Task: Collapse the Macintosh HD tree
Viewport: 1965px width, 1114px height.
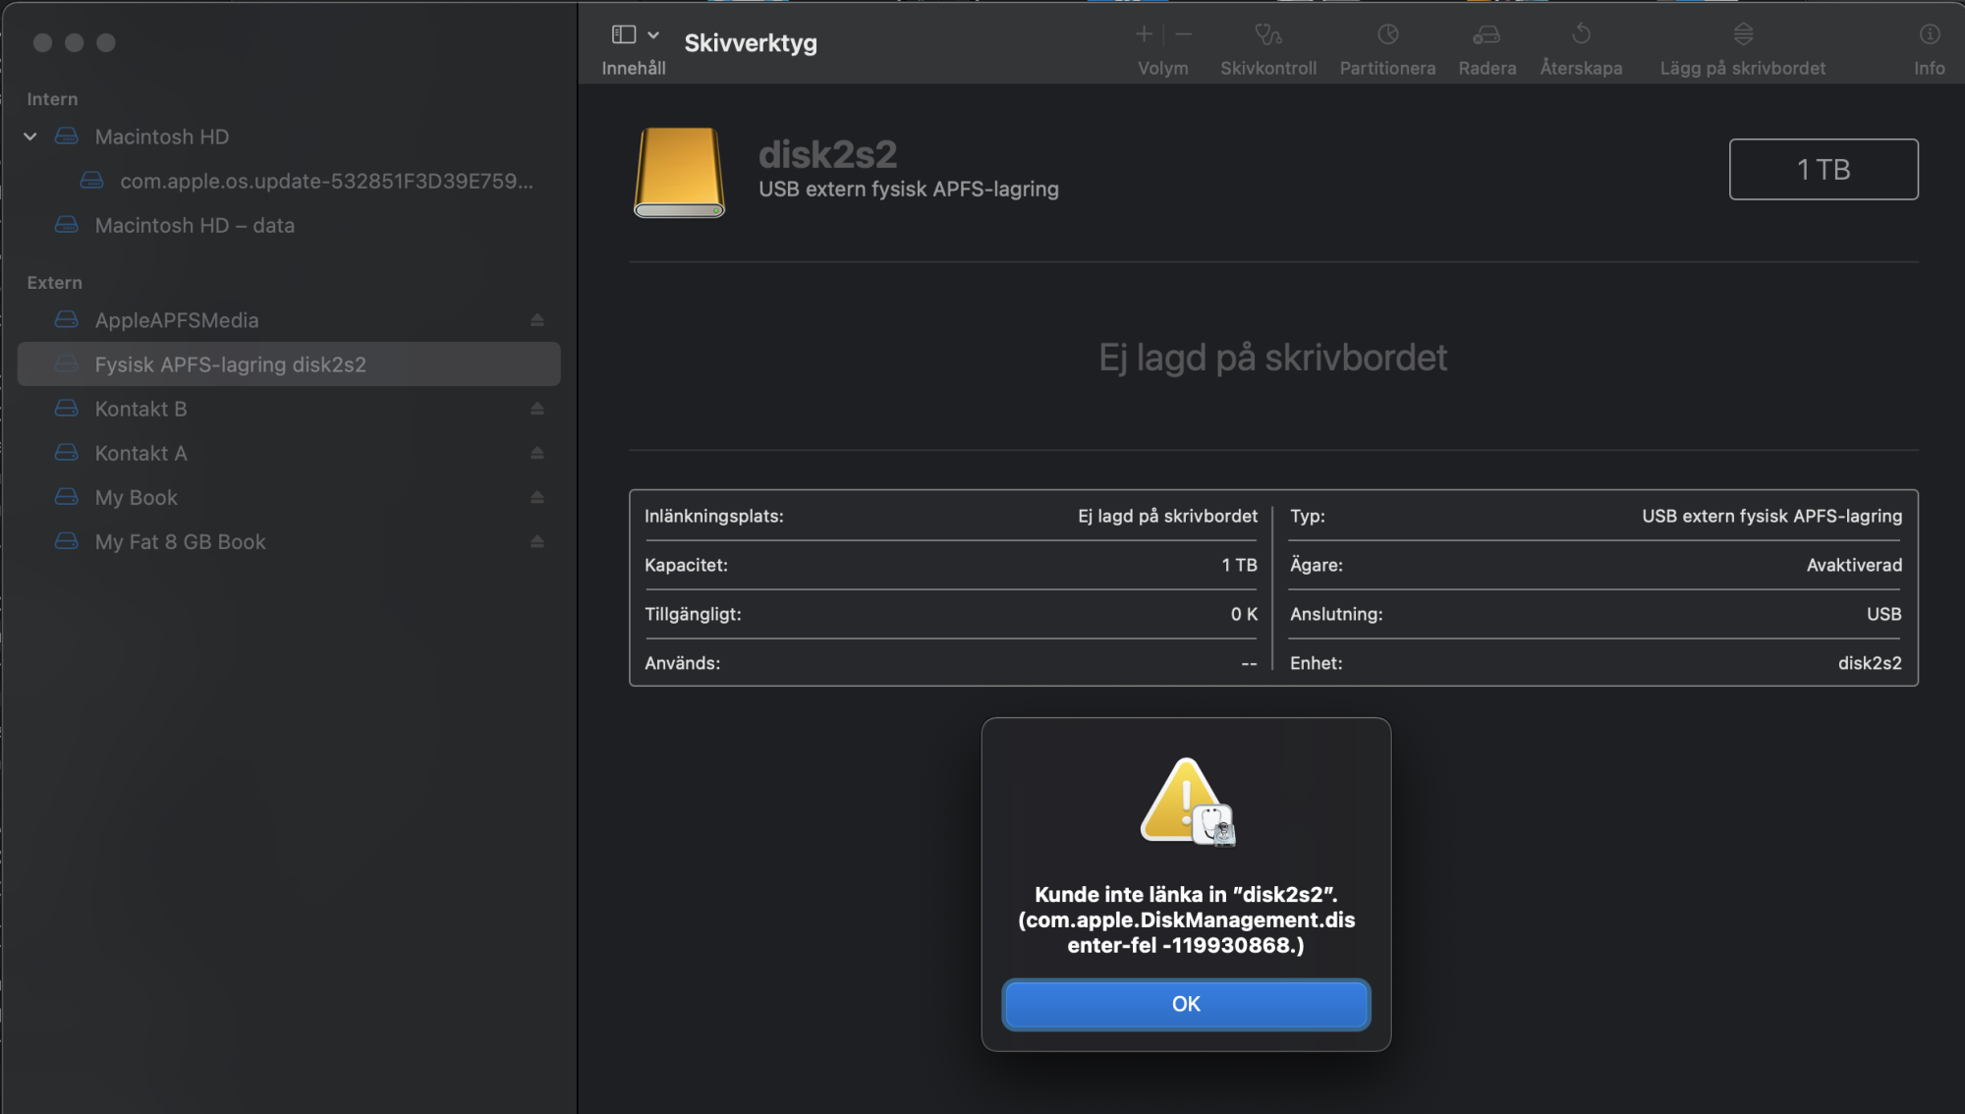Action: coord(30,137)
